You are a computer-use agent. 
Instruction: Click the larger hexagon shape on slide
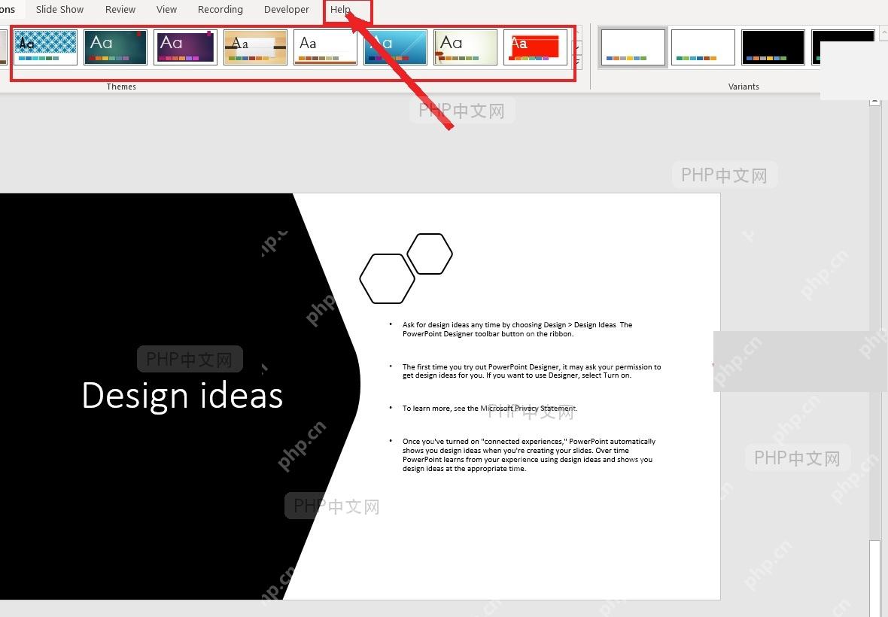click(388, 278)
